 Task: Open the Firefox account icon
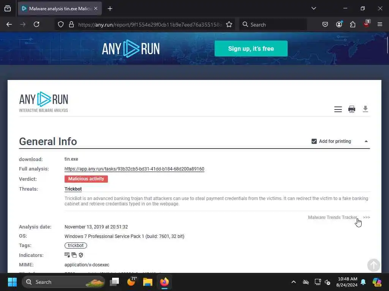click(339, 24)
